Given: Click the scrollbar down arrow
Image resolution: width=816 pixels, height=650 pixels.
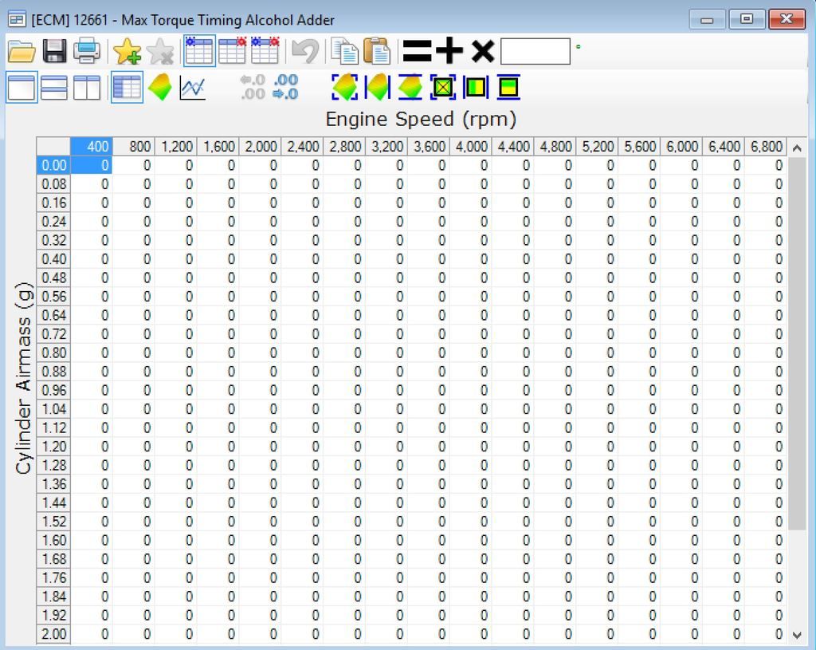Looking at the screenshot, I should click(x=798, y=635).
